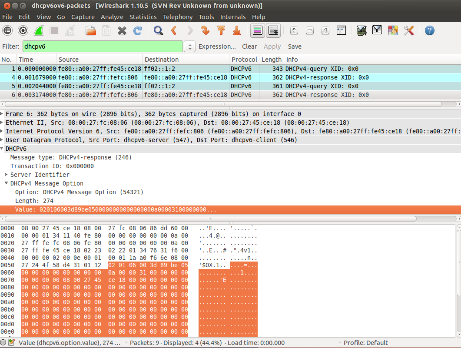
Task: Expand Server Identifier option
Action: (6, 175)
